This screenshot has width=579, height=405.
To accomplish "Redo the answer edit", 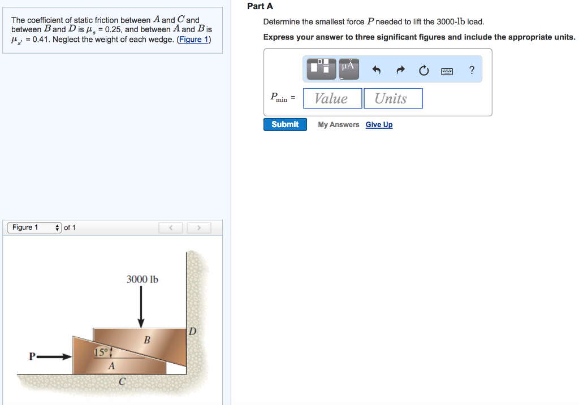I will tap(400, 69).
